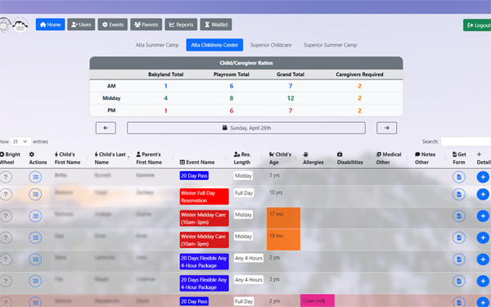This screenshot has width=491, height=307.
Task: Open Bright Wheel status for 17 mo row
Action: coord(6,216)
